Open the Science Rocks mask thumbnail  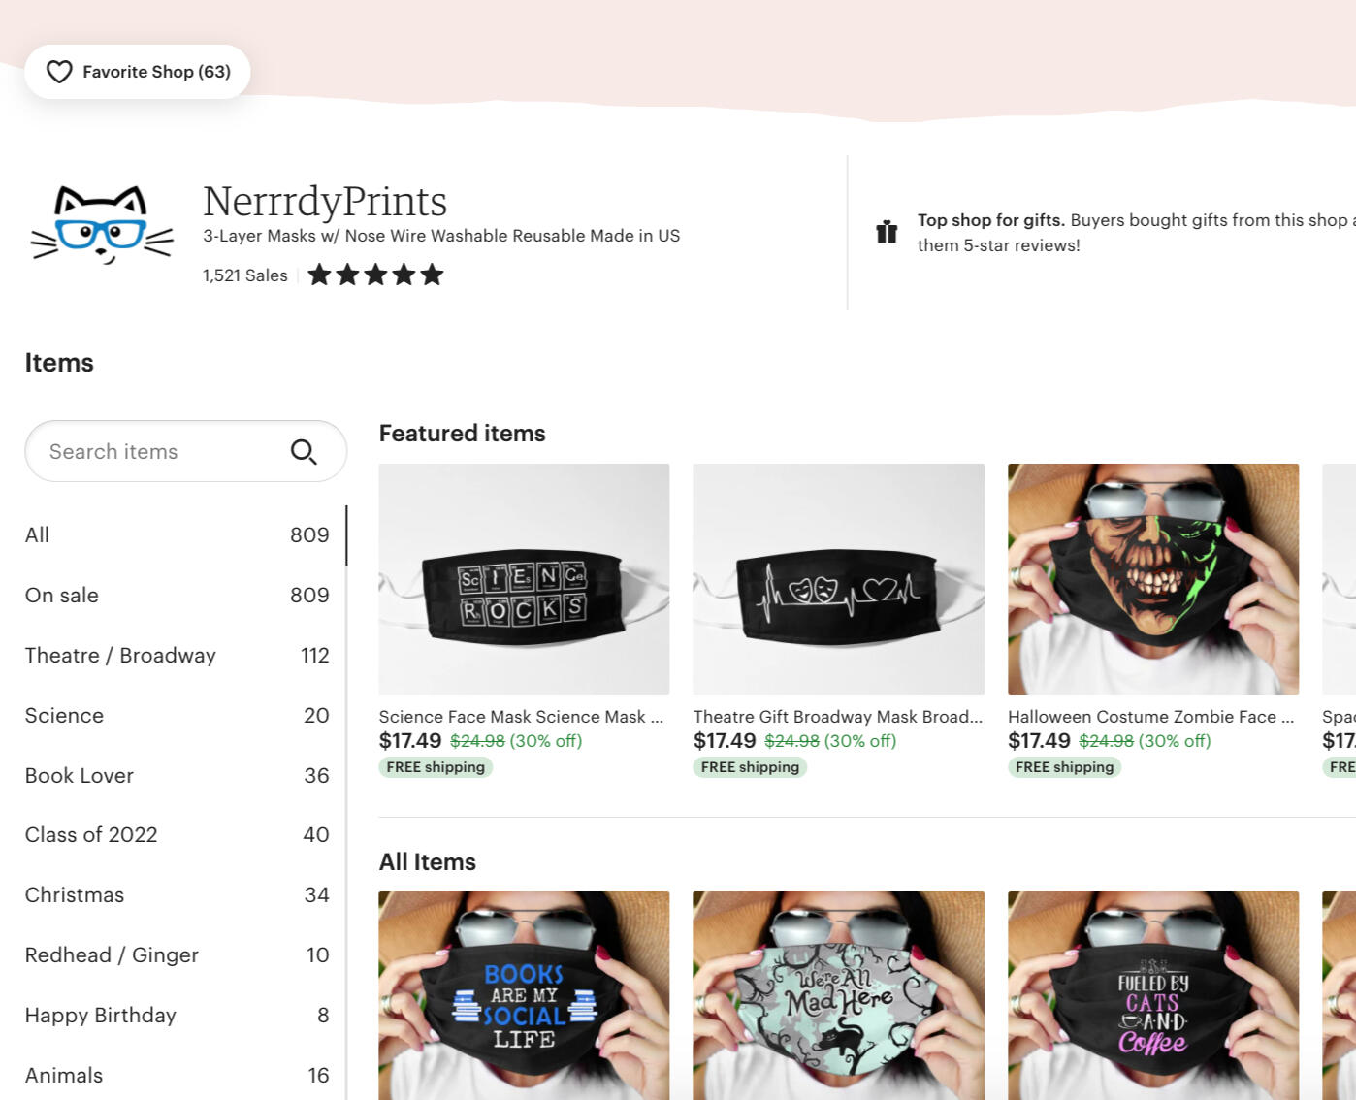pos(524,579)
